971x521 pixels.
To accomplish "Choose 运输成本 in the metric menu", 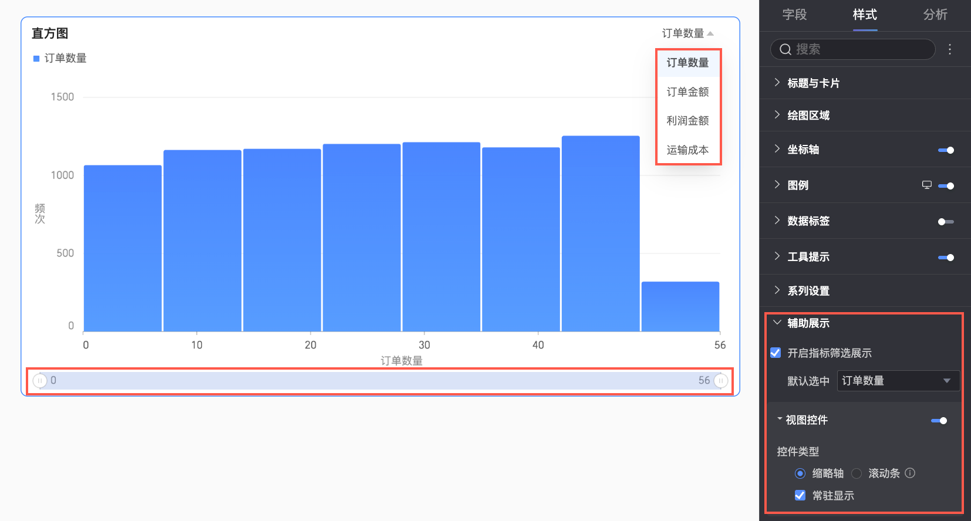I will (687, 150).
